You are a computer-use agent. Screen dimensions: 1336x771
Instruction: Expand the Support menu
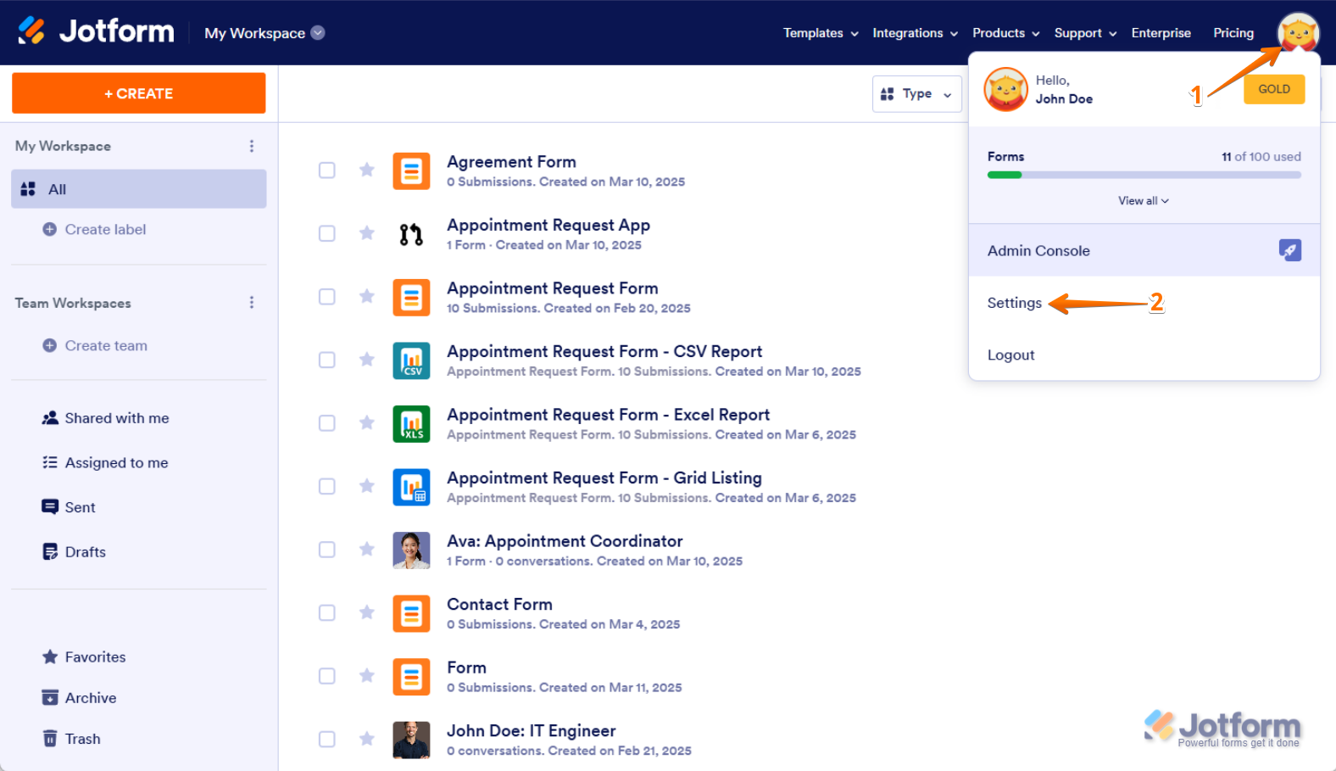pos(1085,33)
